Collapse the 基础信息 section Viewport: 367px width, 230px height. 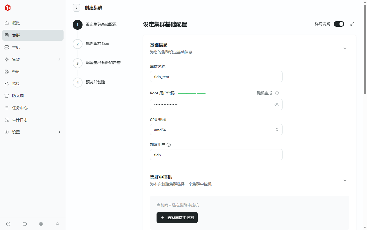coord(345,48)
